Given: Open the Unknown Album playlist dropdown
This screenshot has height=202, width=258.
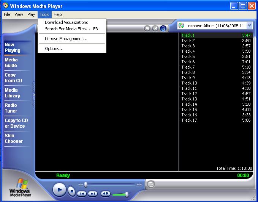Looking at the screenshot, I should point(249,25).
